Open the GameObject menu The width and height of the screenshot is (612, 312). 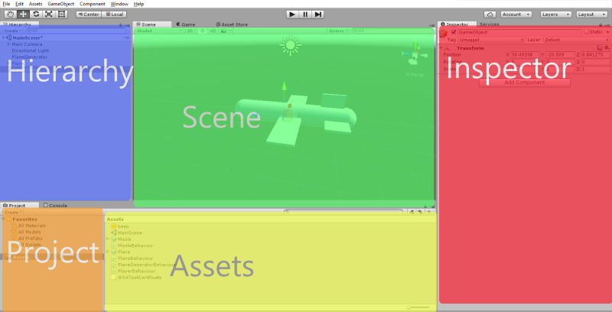[61, 4]
